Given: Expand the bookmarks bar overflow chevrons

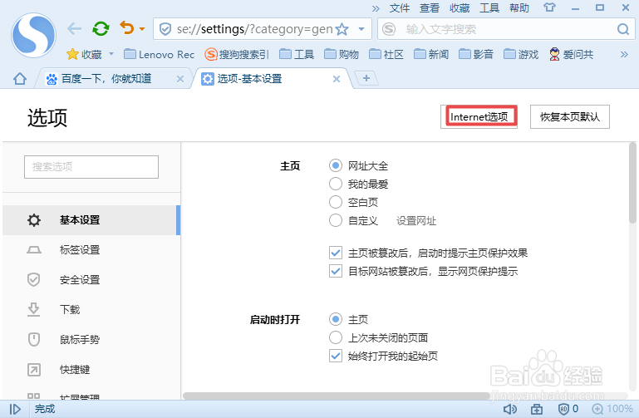Looking at the screenshot, I should point(624,54).
